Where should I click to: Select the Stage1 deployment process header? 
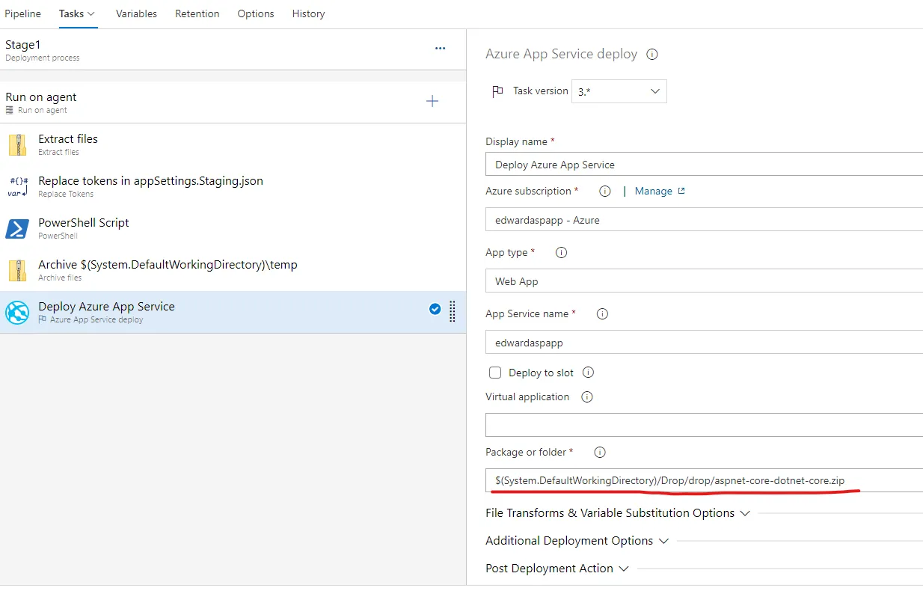pos(233,50)
